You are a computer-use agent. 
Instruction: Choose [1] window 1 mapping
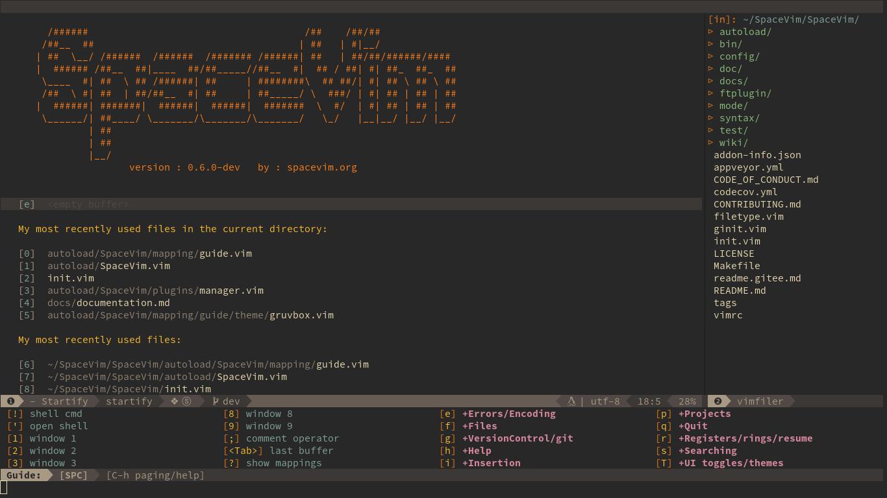[42, 438]
